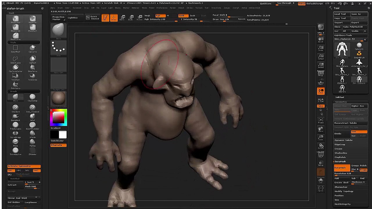Choose the ClayBuildup brush
Image resolution: width=372 pixels, height=209 pixels.
33,98
